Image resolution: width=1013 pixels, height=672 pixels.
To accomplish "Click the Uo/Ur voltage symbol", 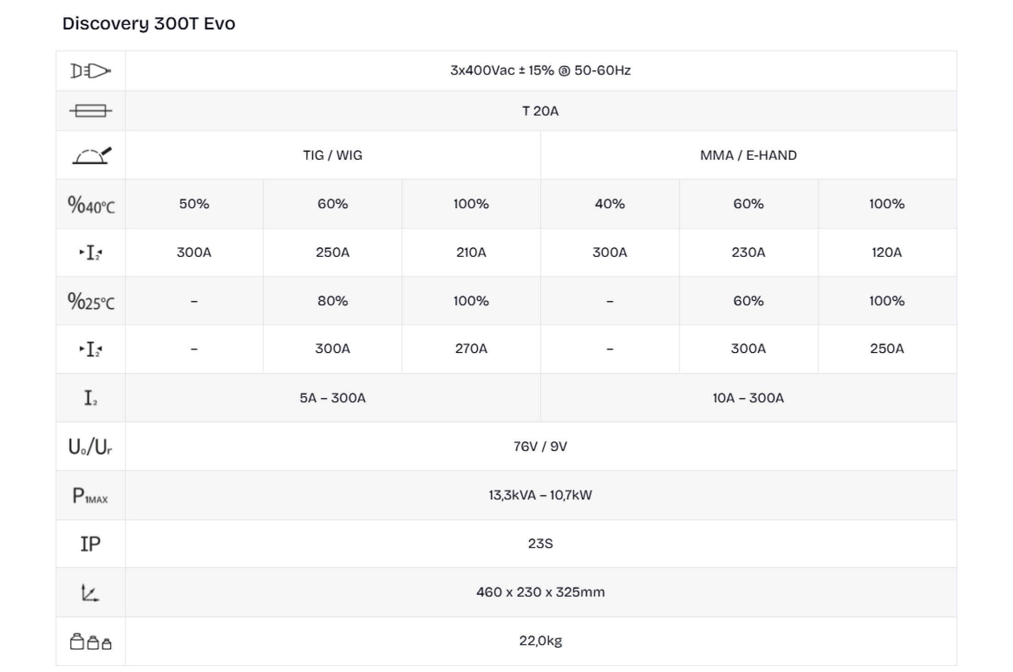I will click(x=90, y=446).
